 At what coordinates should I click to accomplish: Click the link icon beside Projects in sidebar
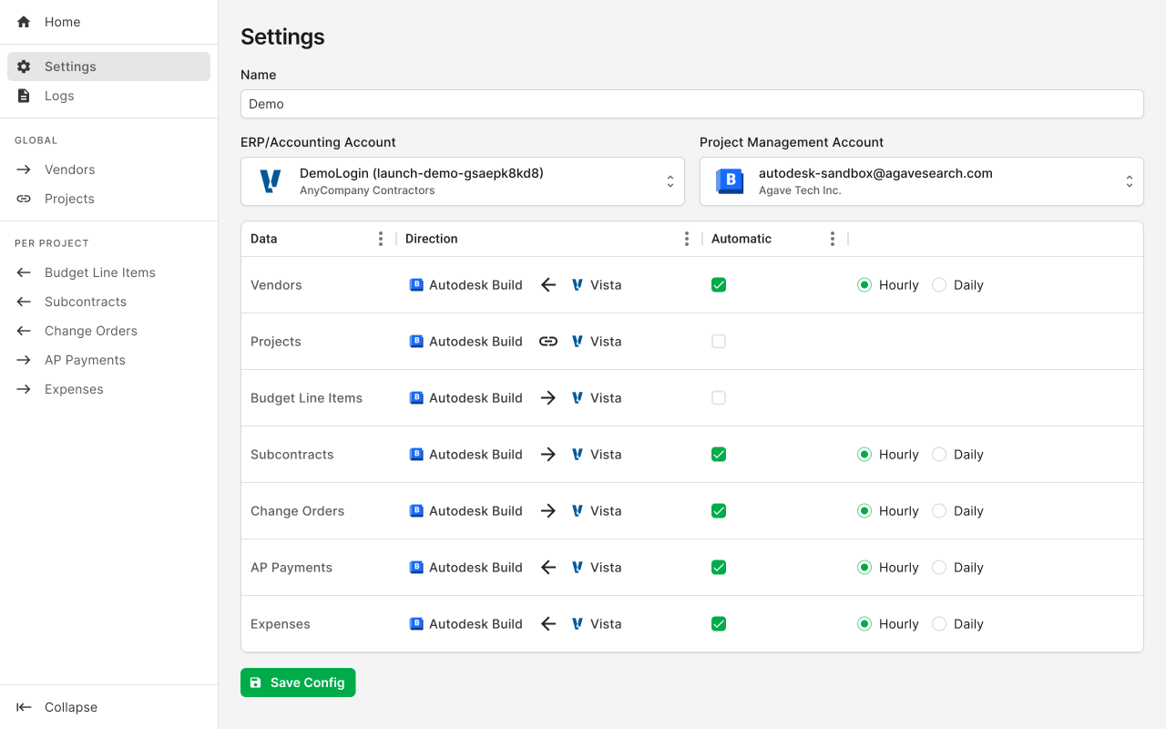click(x=24, y=199)
